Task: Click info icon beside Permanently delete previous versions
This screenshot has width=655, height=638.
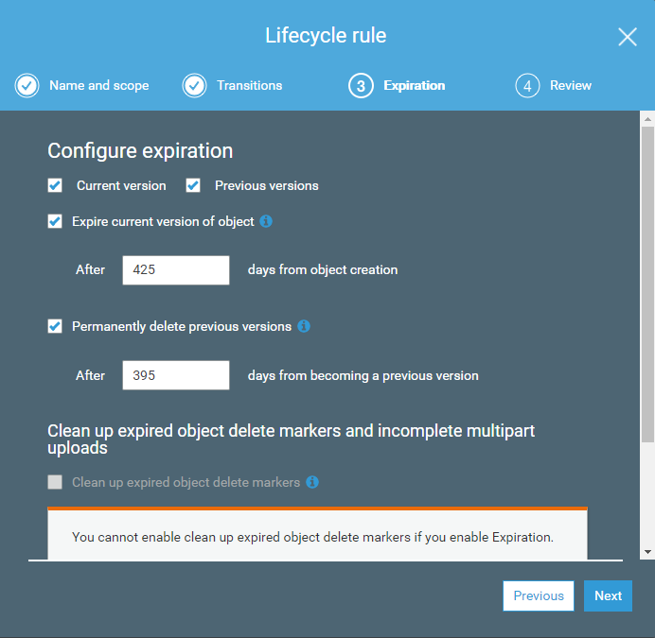Action: [304, 326]
